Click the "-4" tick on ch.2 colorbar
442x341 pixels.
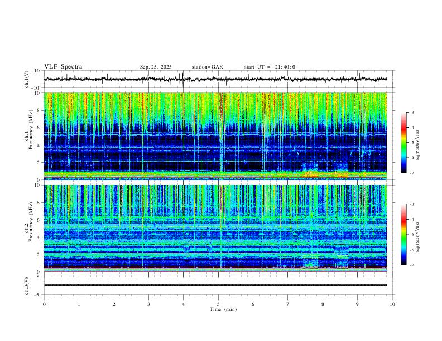coord(411,219)
